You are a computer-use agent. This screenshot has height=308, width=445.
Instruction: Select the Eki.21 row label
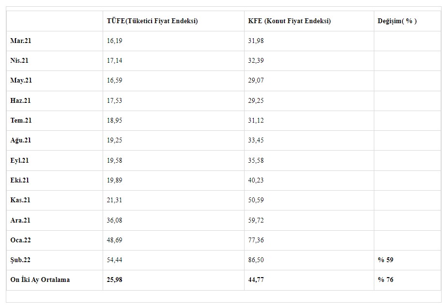pos(20,180)
